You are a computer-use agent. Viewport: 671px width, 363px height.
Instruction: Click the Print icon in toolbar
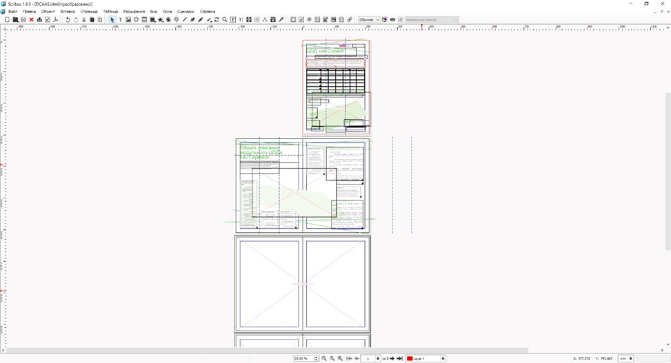click(39, 20)
